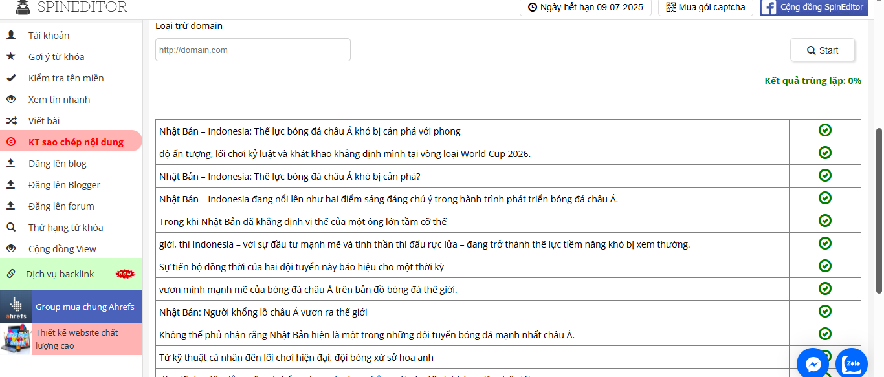The width and height of the screenshot is (884, 377).
Task: Select Viết bài in sidebar
Action: (x=44, y=121)
